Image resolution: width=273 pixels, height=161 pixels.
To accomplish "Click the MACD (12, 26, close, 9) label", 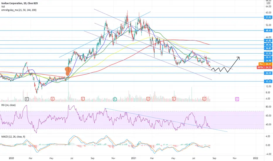I will point(13,137).
